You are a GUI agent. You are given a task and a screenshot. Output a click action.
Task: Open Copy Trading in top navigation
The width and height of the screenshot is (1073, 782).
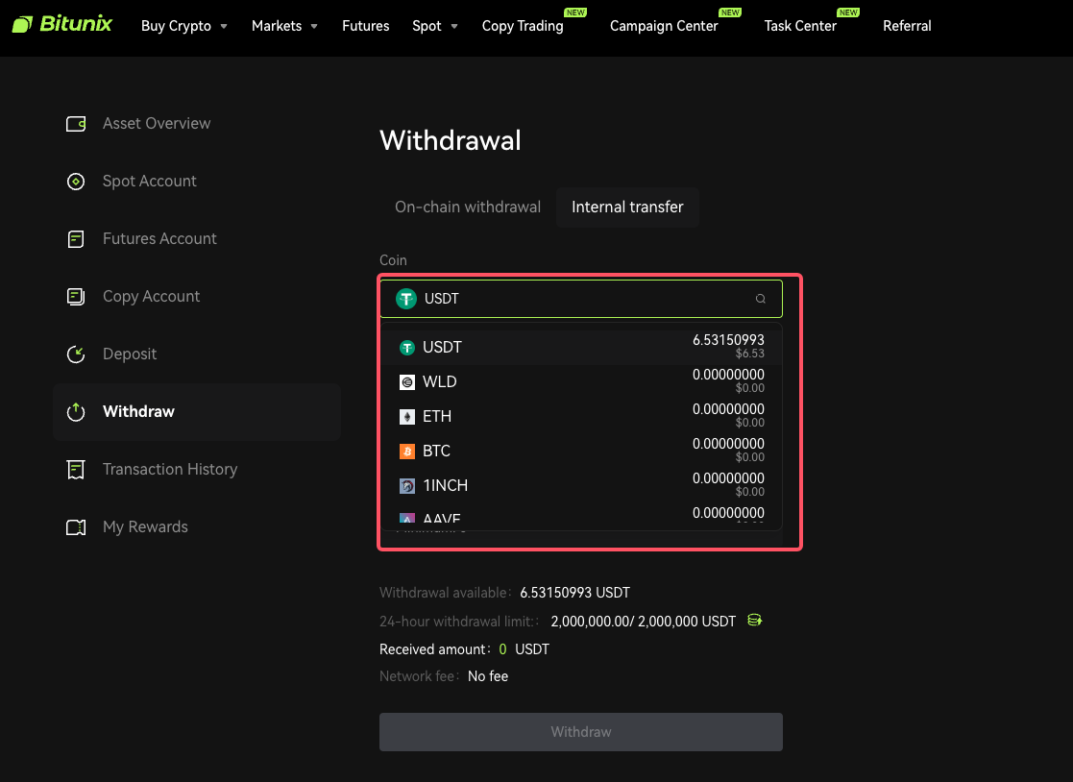[523, 26]
